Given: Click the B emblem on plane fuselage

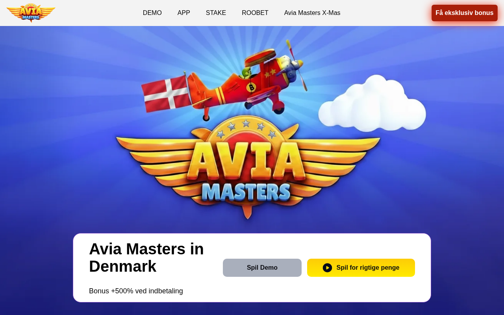Looking at the screenshot, I should [251, 87].
